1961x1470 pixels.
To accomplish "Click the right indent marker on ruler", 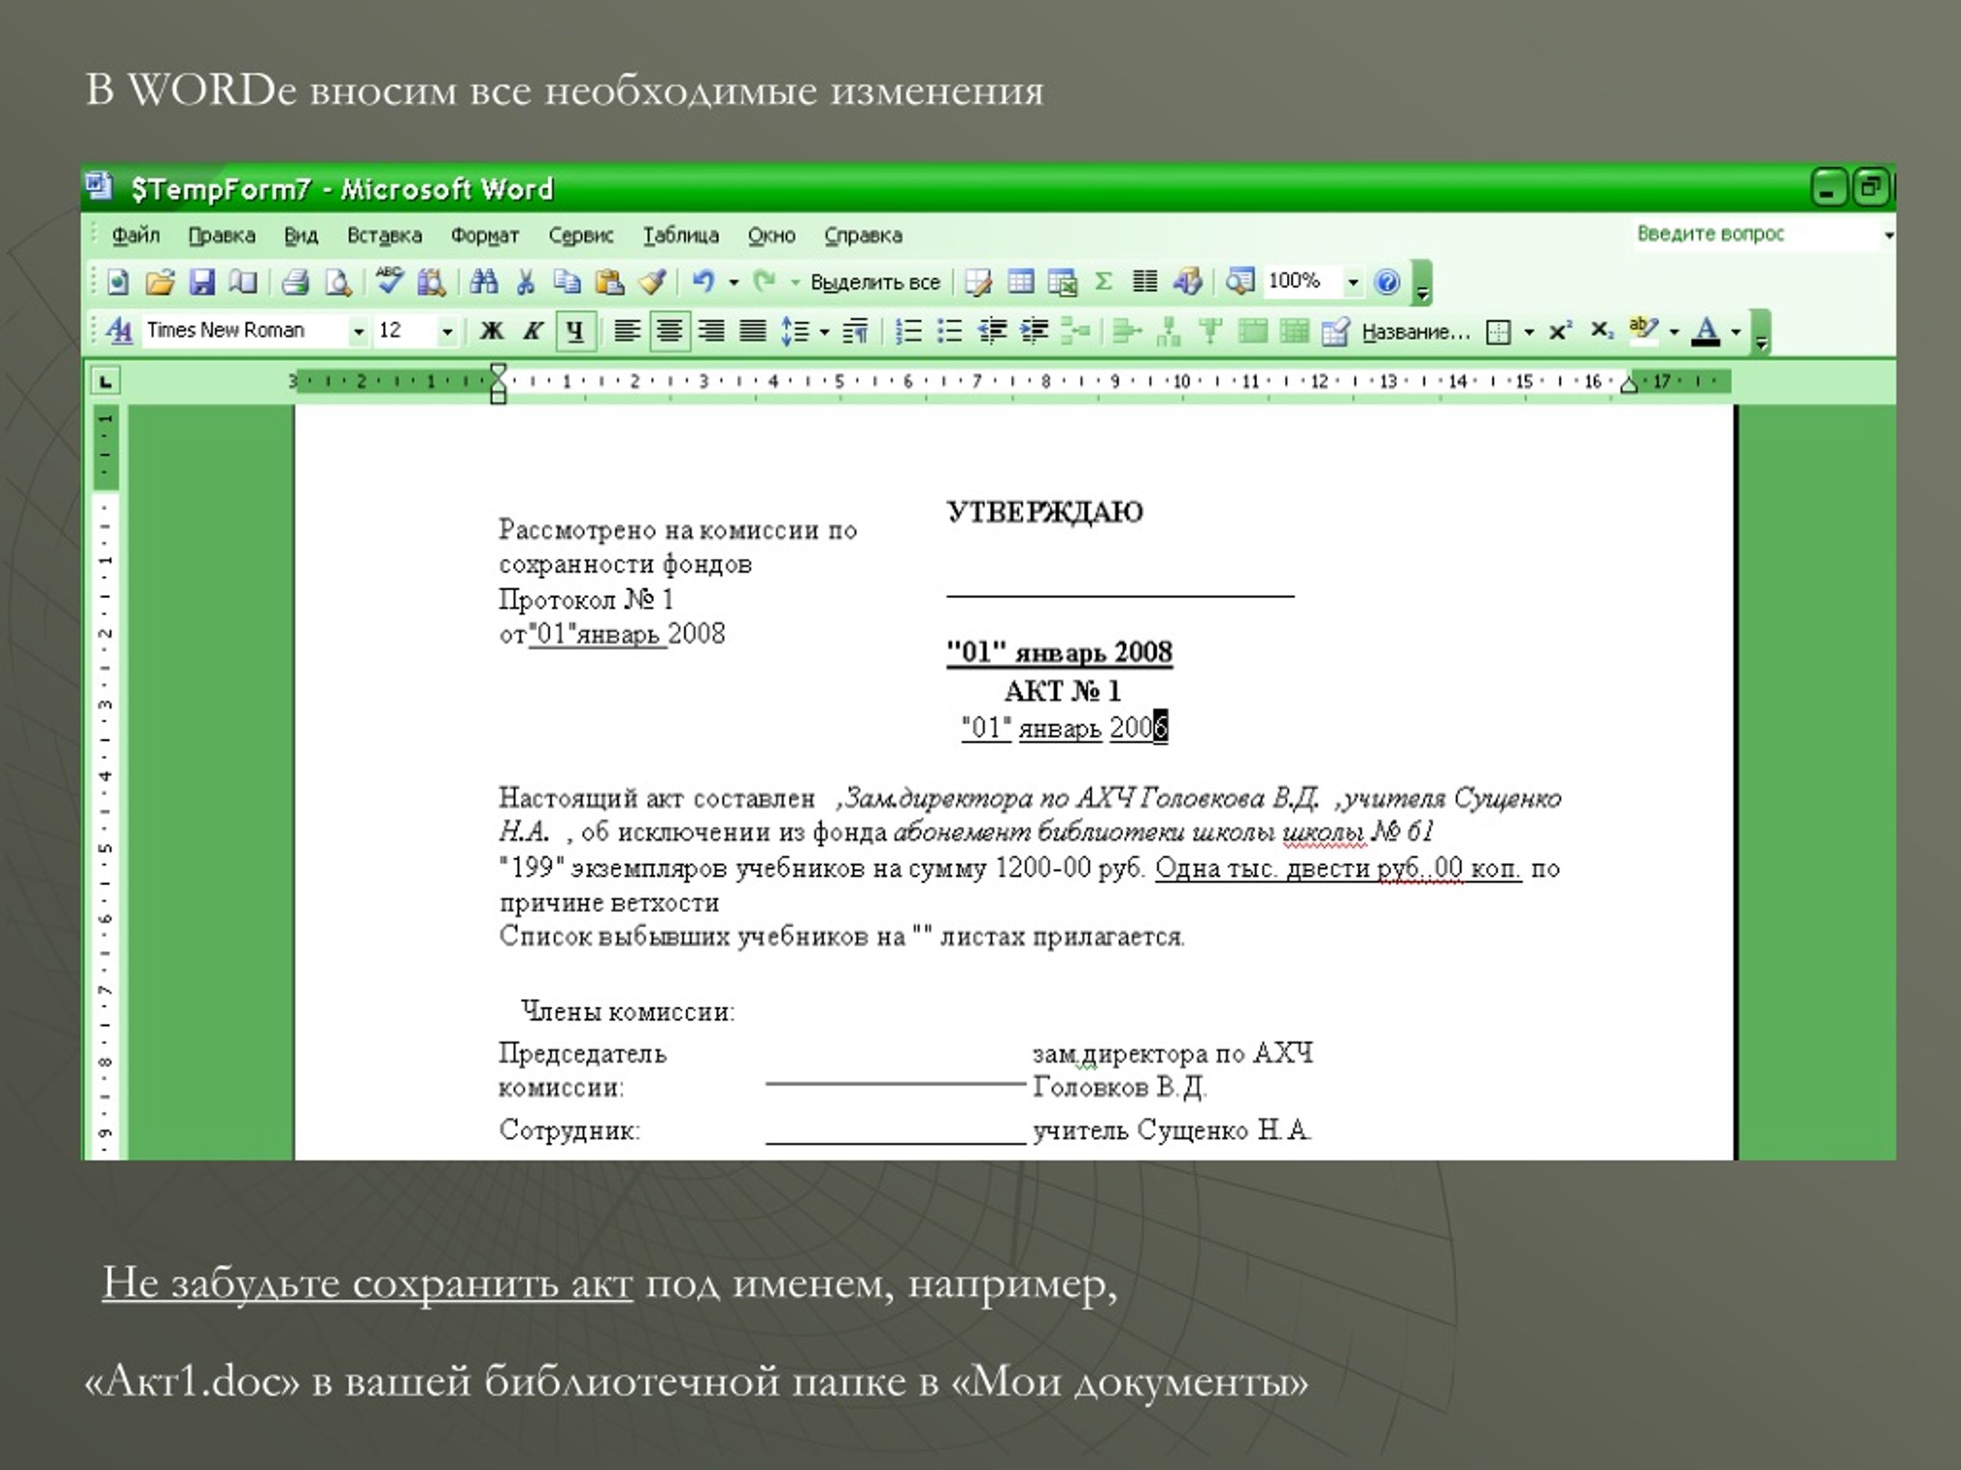I will click(1629, 384).
